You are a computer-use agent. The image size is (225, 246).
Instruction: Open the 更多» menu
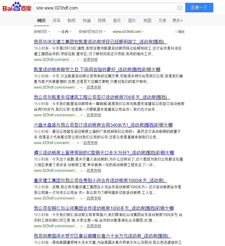pos(177,20)
